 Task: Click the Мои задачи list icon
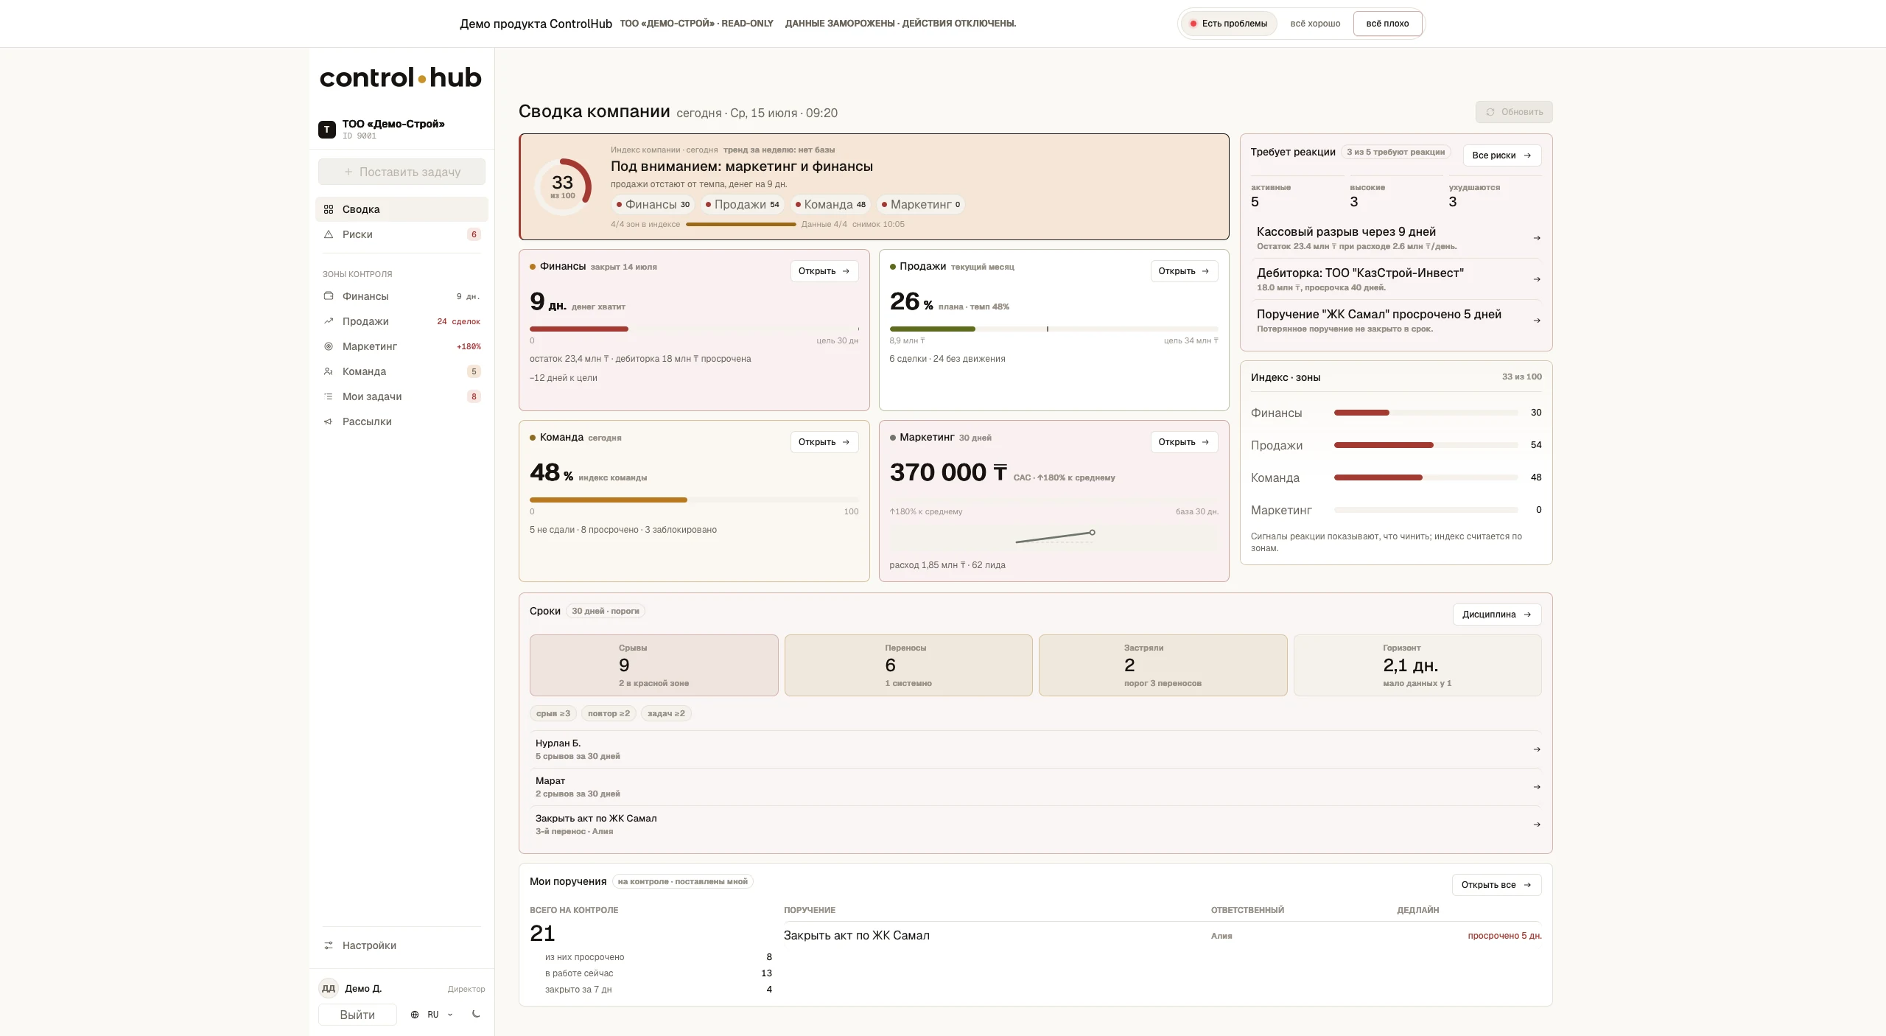click(x=329, y=396)
